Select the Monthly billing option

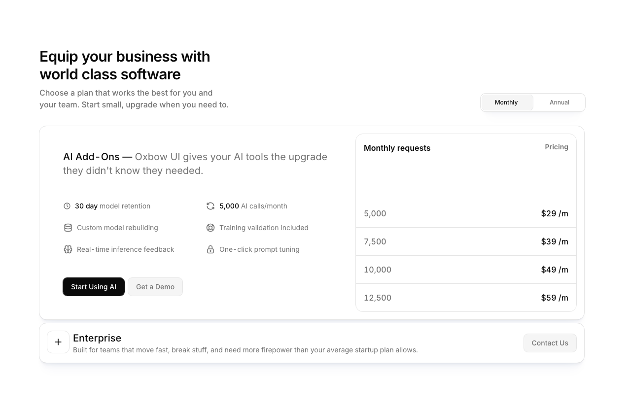coord(506,102)
